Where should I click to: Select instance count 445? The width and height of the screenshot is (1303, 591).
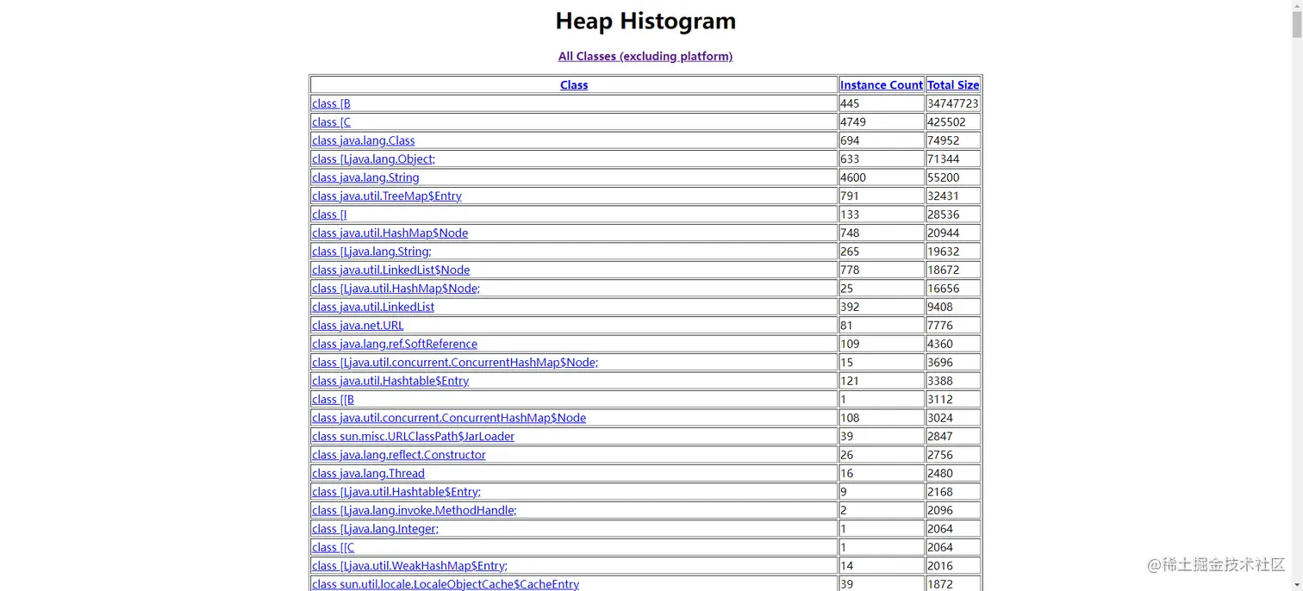point(850,103)
